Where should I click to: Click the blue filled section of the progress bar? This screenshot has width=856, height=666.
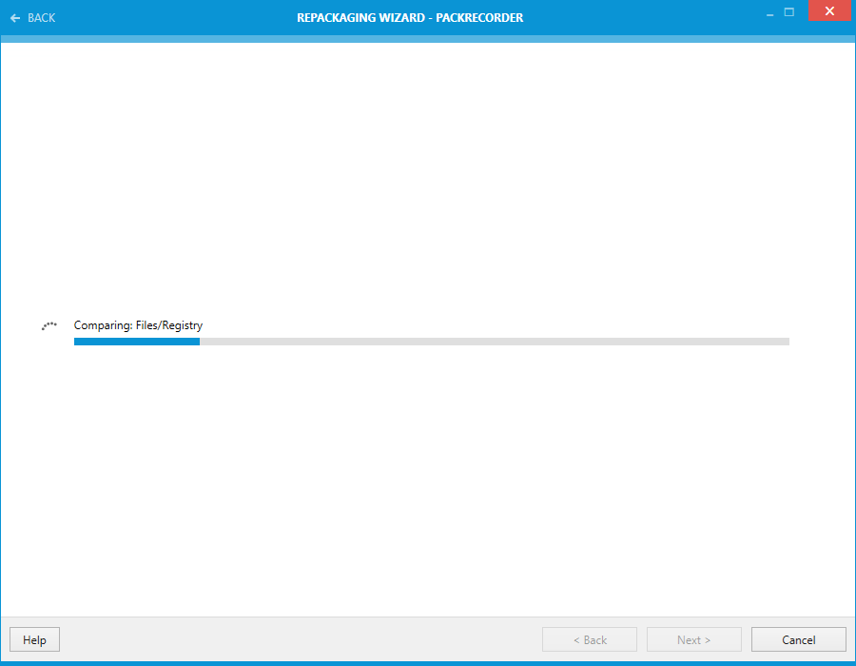coord(136,341)
